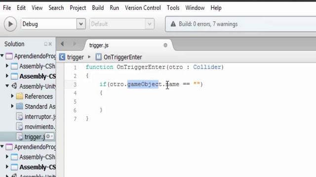Open the Window menu
Viewport: 316px width, 177px height.
[x=195, y=8]
